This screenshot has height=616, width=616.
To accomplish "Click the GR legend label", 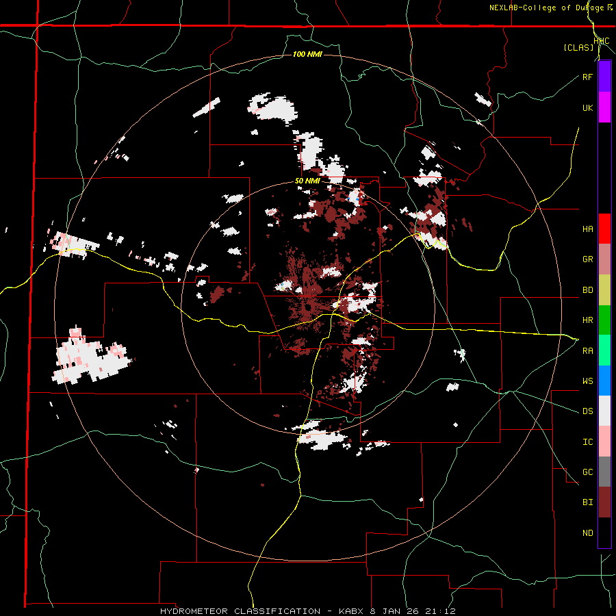I will (x=587, y=259).
